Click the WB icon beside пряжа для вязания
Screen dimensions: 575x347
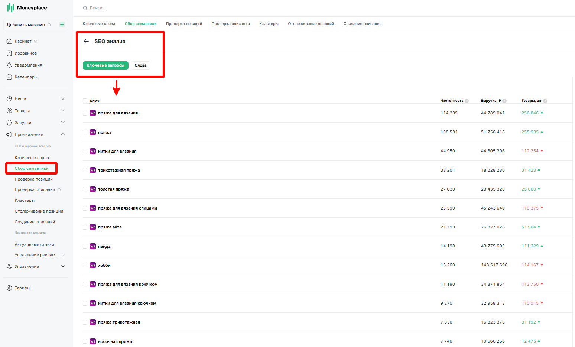click(93, 113)
